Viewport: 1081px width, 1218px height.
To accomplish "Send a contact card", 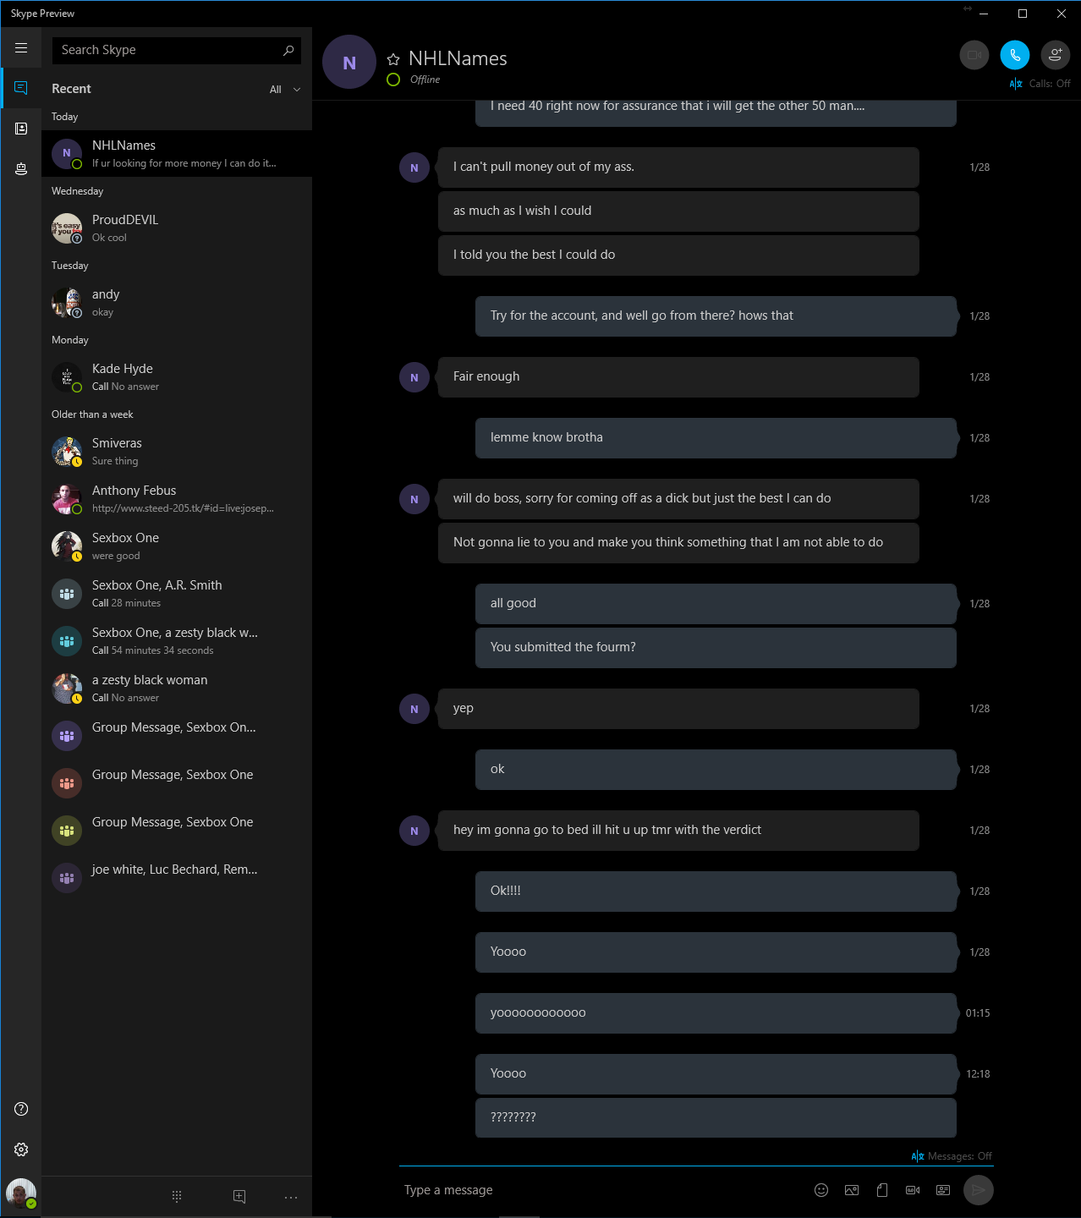I will [943, 1190].
